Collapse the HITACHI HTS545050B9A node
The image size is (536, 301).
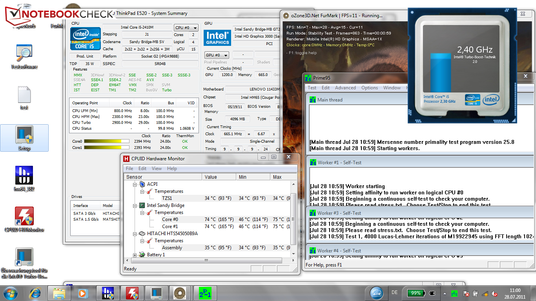pos(135,234)
